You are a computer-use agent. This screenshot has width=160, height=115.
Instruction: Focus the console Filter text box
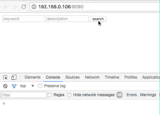(24, 95)
